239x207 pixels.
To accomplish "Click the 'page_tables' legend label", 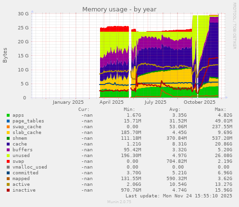I will coord(28,121).
